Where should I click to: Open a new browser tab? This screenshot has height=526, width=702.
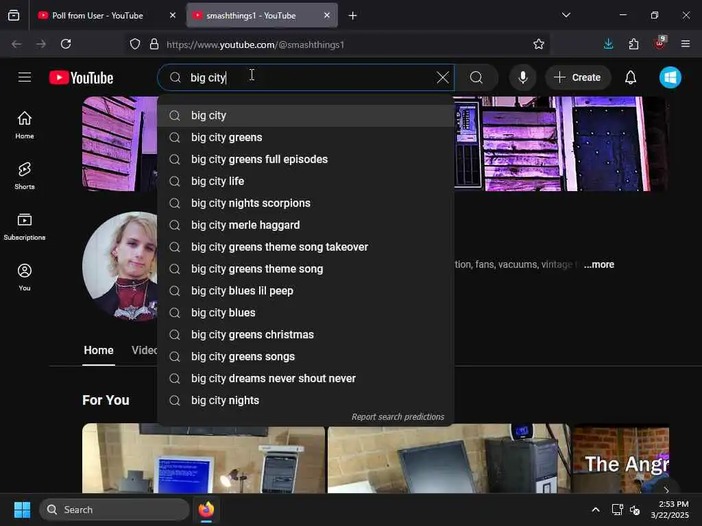pos(353,16)
